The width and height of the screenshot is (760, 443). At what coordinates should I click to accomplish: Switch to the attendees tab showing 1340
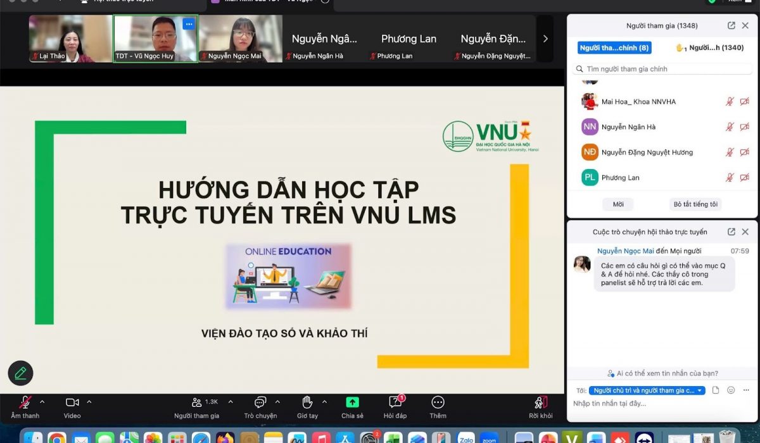709,47
